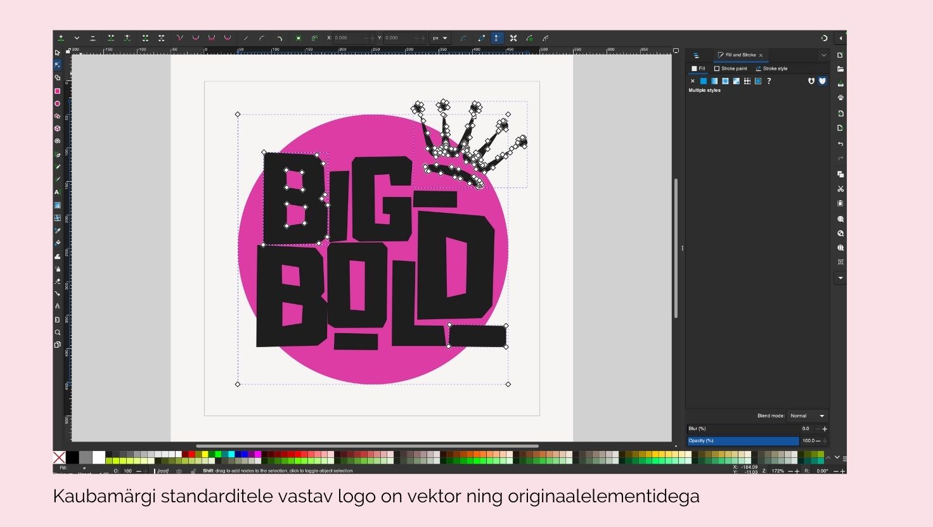Select the Selector arrow tool
This screenshot has width=933, height=527.
(57, 53)
